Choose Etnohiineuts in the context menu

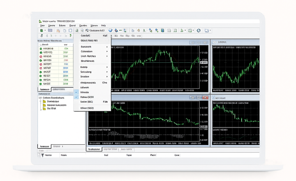(92, 61)
